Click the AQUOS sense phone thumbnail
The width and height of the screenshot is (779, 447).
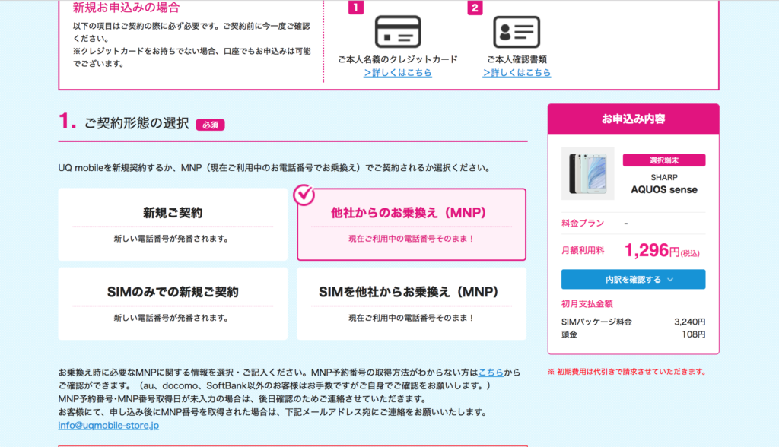(x=588, y=173)
